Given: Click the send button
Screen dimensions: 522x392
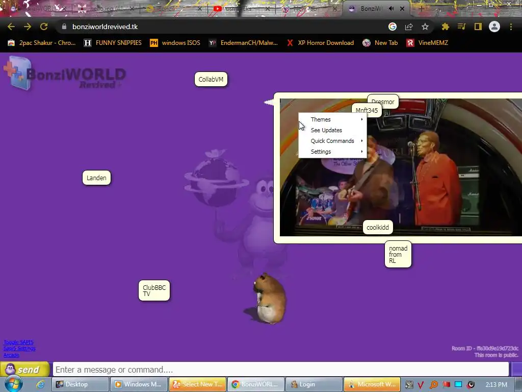Looking at the screenshot, I should [25, 370].
